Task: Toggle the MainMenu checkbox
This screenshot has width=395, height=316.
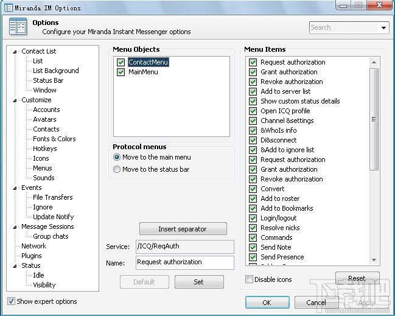Action: point(121,72)
